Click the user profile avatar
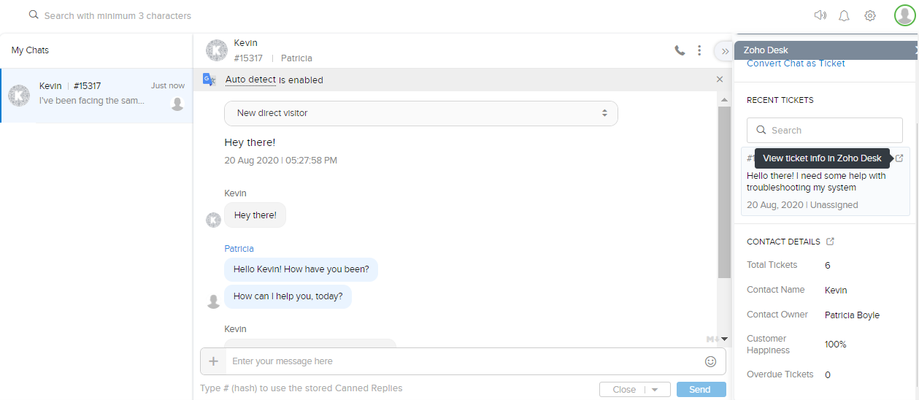This screenshot has height=400, width=919. click(904, 15)
